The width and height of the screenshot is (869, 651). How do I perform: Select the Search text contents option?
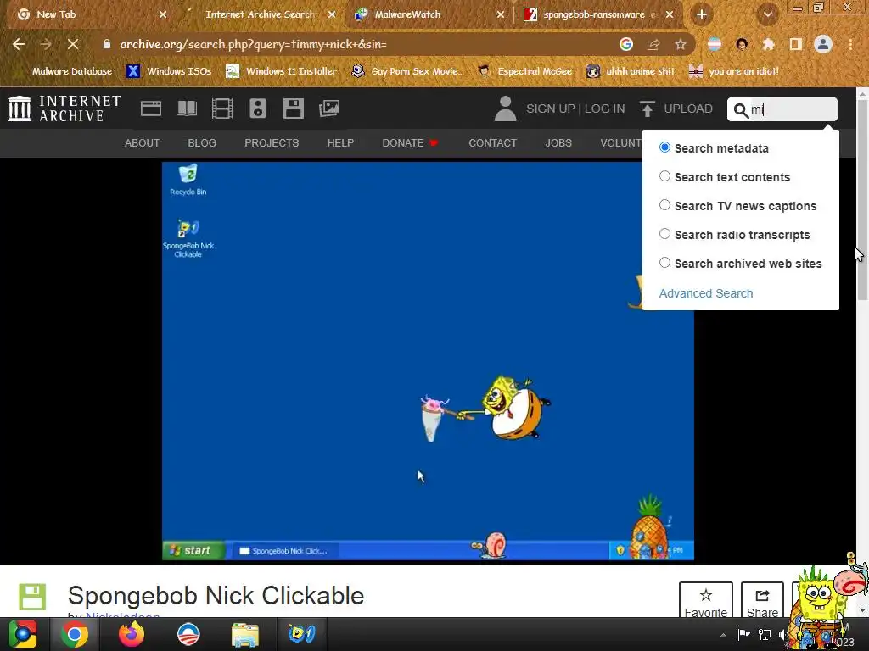(664, 176)
